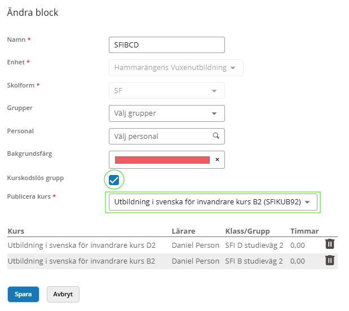Click the Avbryt button

point(63,295)
